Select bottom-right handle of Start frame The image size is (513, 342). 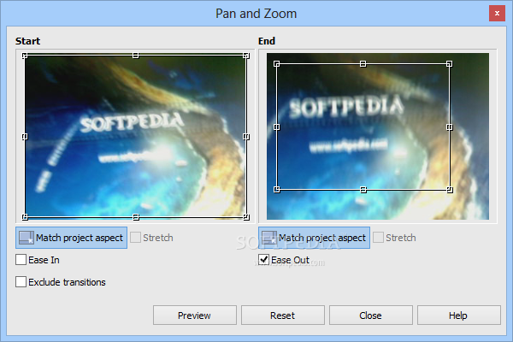click(246, 217)
